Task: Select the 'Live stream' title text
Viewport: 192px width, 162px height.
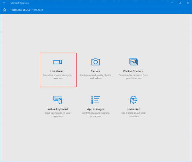Action: 57,71
